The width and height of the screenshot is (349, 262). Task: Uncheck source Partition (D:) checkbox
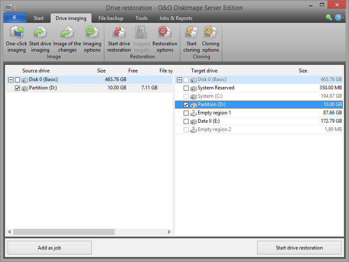coord(17,88)
